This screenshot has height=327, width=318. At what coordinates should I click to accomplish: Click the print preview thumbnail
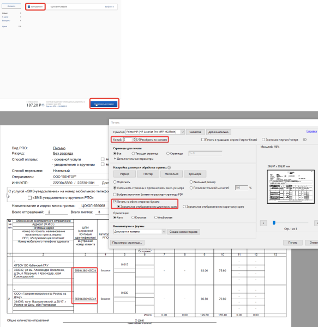click(291, 186)
